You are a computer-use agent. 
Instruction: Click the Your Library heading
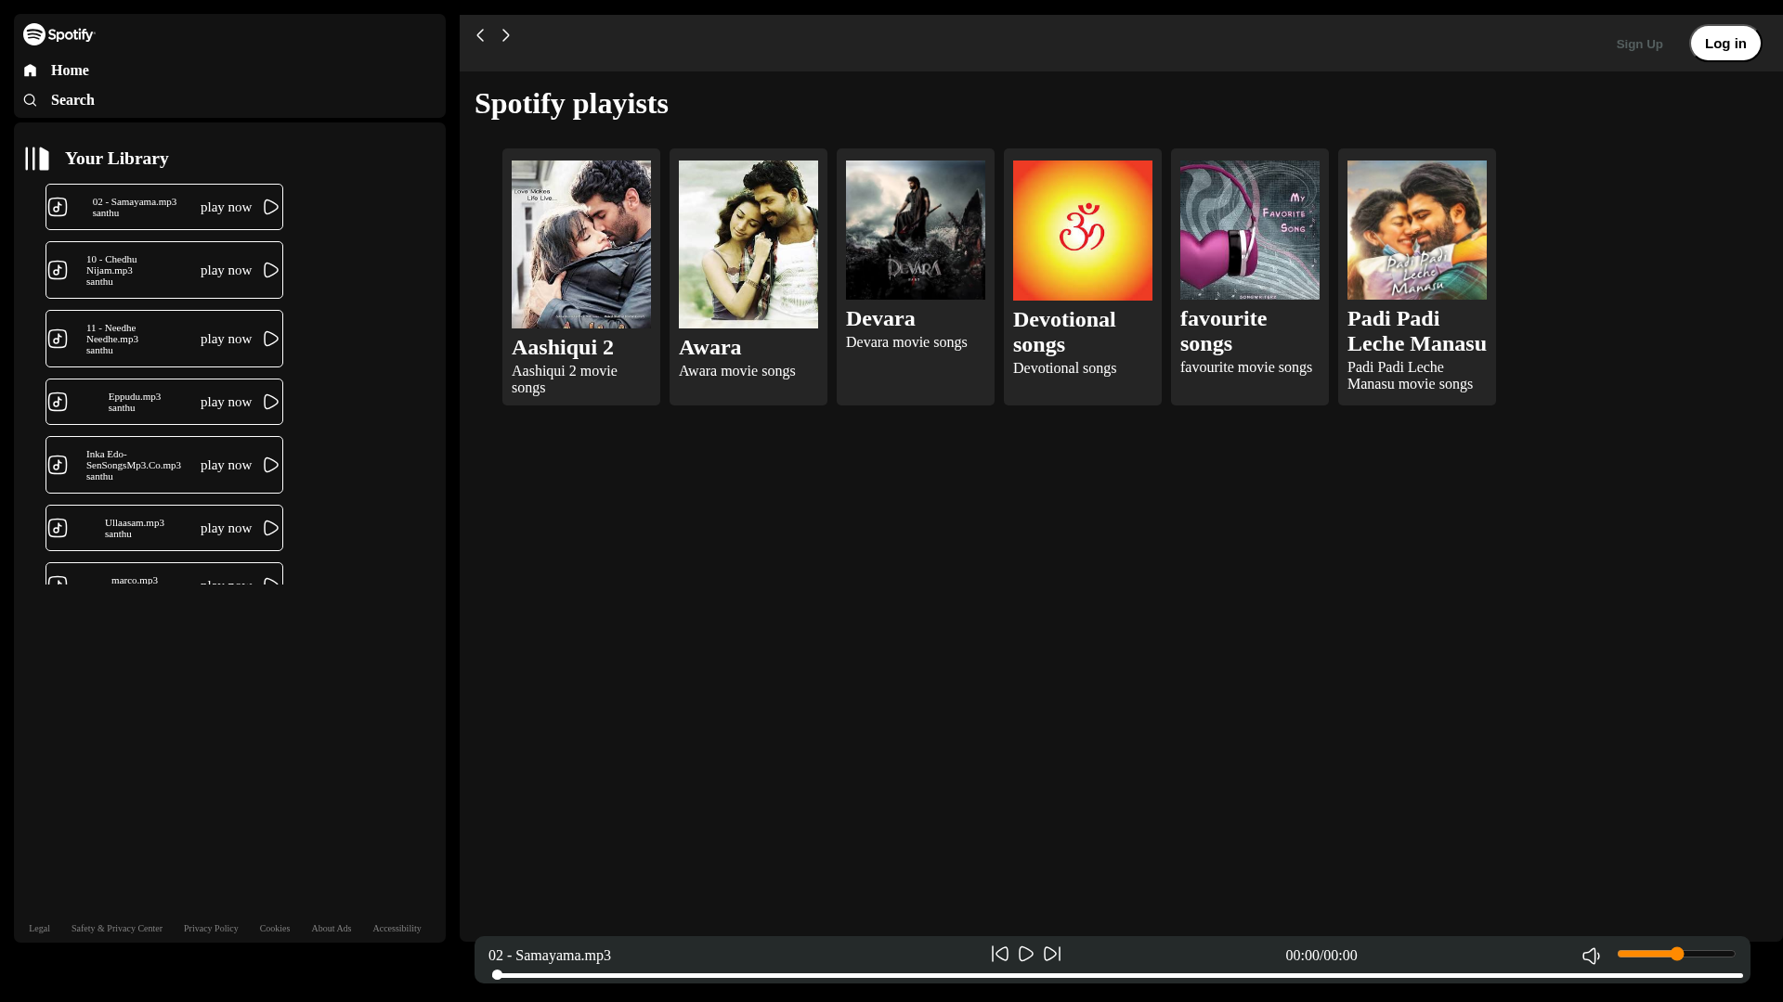117,159
